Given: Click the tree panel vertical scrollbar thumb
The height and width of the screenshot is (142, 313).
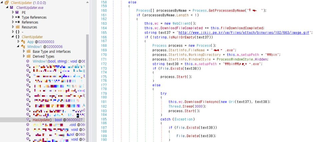Looking at the screenshot, I should [88, 88].
